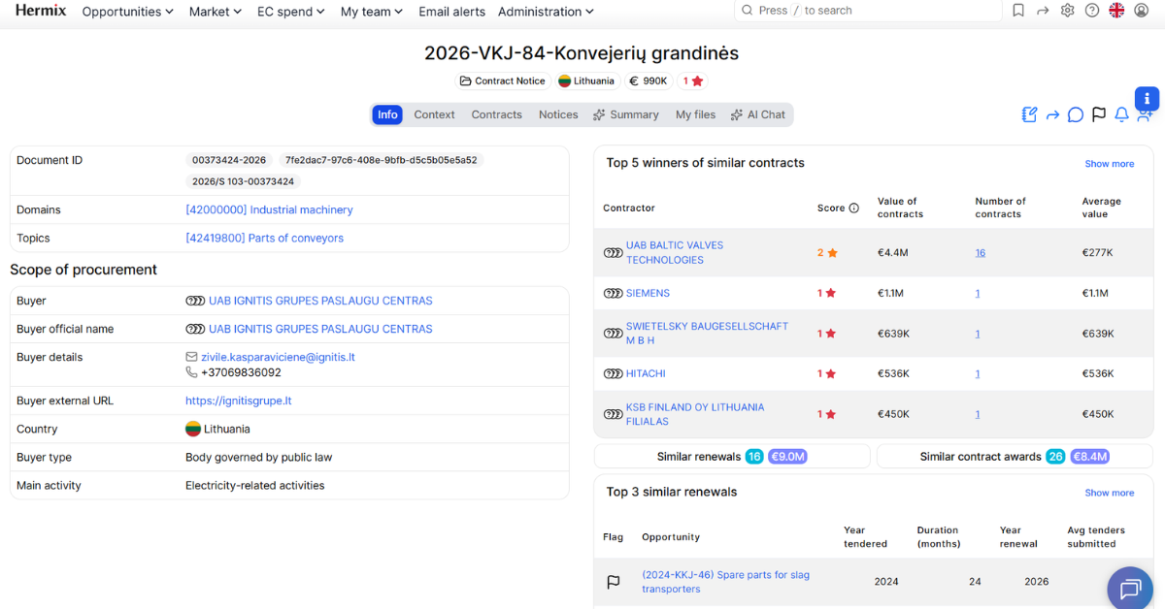
Task: Open the help question mark icon
Action: click(x=1092, y=11)
